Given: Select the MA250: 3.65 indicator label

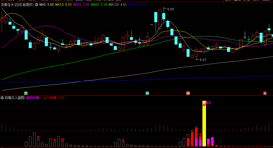Looking at the screenshot, I should tap(137, 5).
